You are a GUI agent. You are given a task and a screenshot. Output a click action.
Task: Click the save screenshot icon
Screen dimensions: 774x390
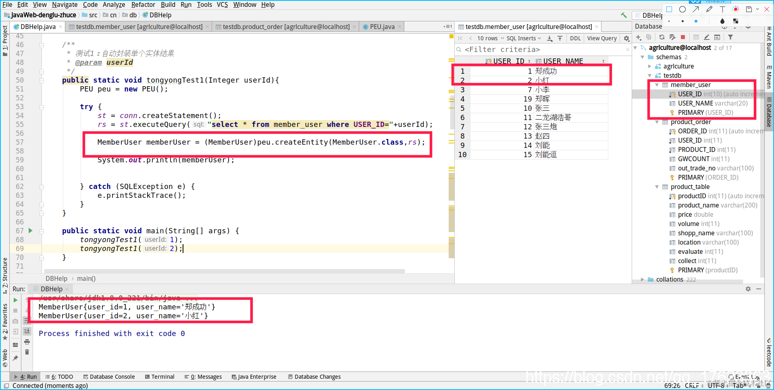point(749,9)
